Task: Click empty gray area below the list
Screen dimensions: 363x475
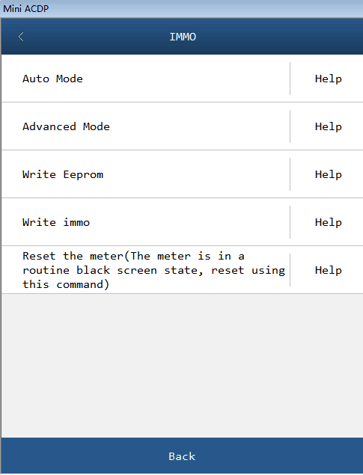Action: [182, 365]
